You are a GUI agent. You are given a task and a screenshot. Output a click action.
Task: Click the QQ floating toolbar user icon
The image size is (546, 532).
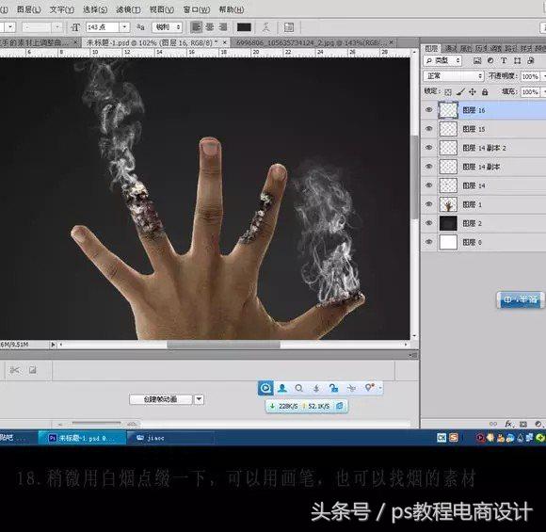coord(282,388)
